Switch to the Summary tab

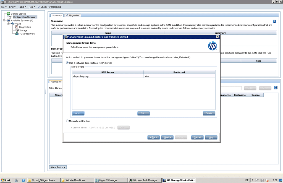point(57,15)
